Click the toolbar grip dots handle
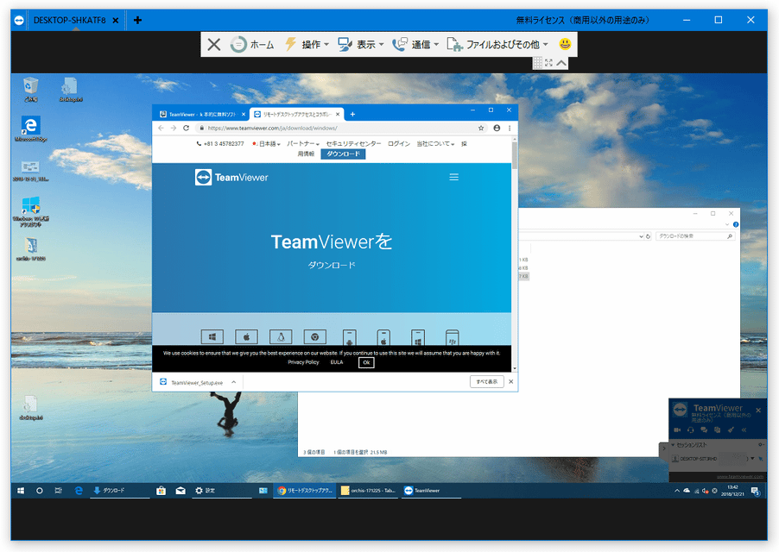The image size is (779, 552). 537,63
